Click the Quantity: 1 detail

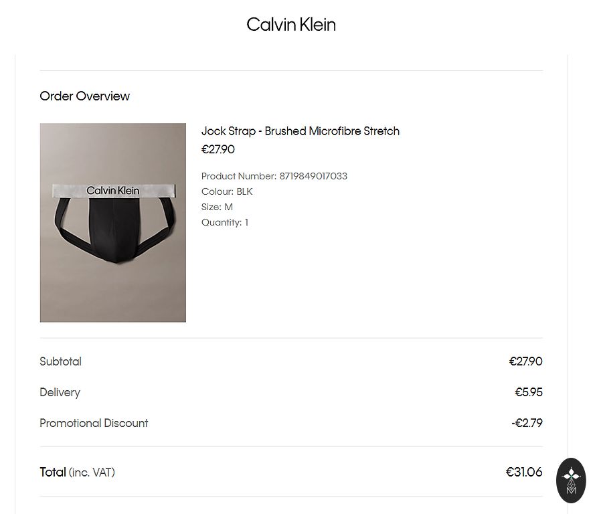point(224,223)
